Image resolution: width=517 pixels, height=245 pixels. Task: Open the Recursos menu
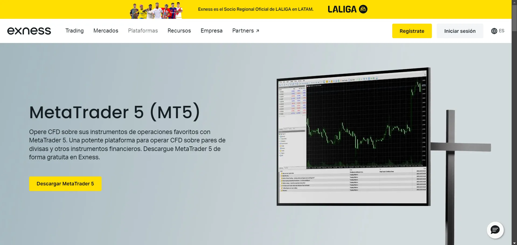(179, 31)
